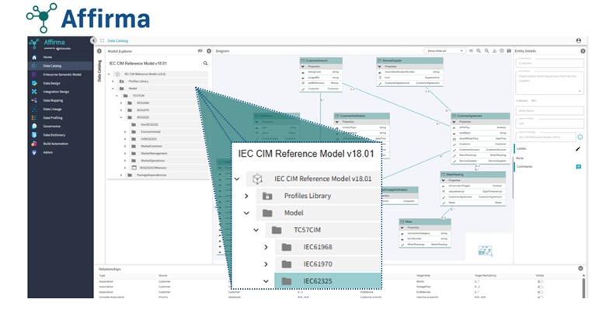Image resolution: width=606 pixels, height=320 pixels.
Task: Go to Data Mapping in the sidebar
Action: pos(53,100)
